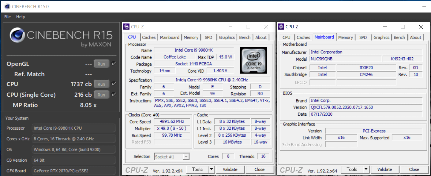Run the OpenGL benchmark
This screenshot has height=176, width=431.
(x=101, y=64)
